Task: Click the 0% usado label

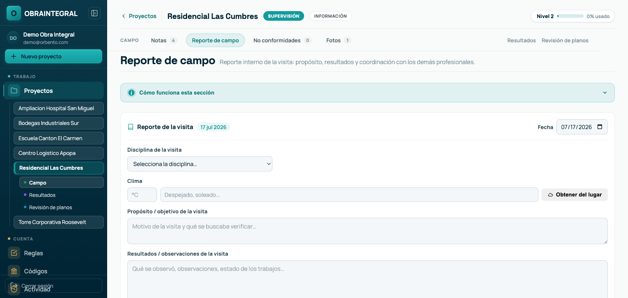Action: click(598, 16)
